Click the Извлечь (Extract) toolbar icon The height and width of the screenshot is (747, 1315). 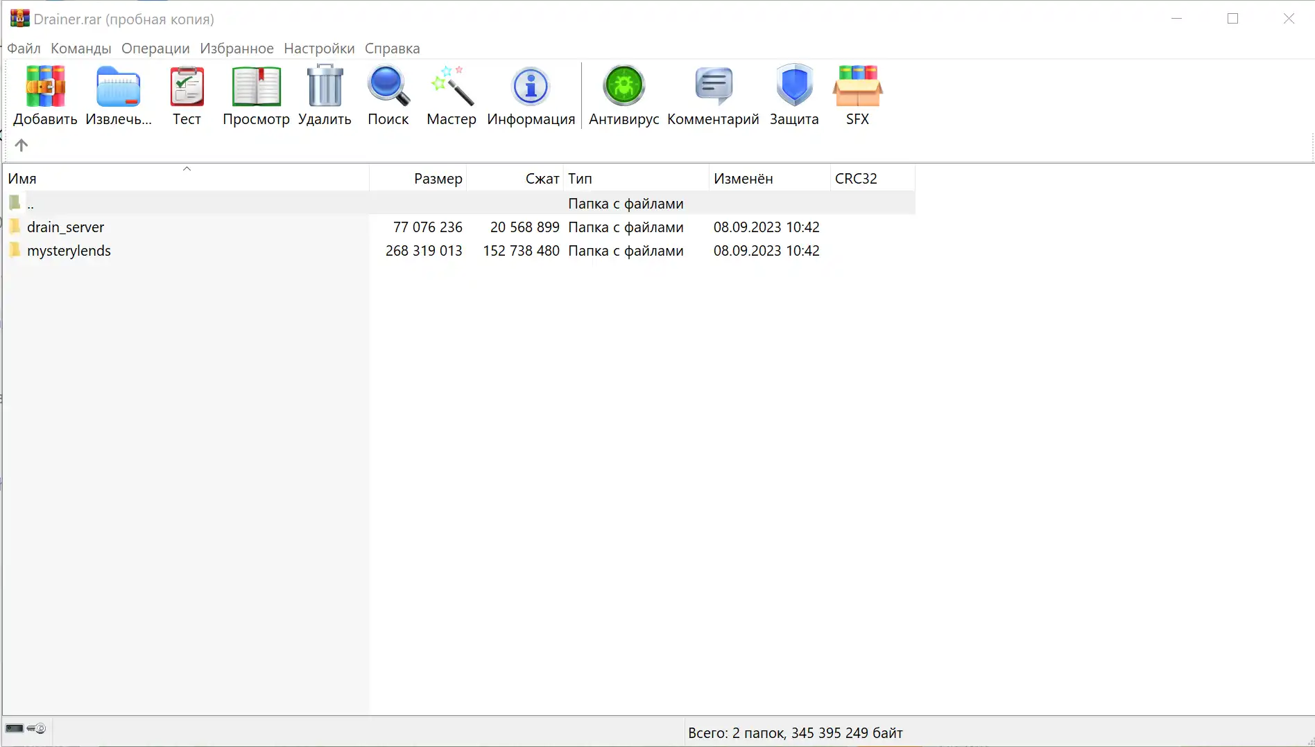click(x=119, y=86)
